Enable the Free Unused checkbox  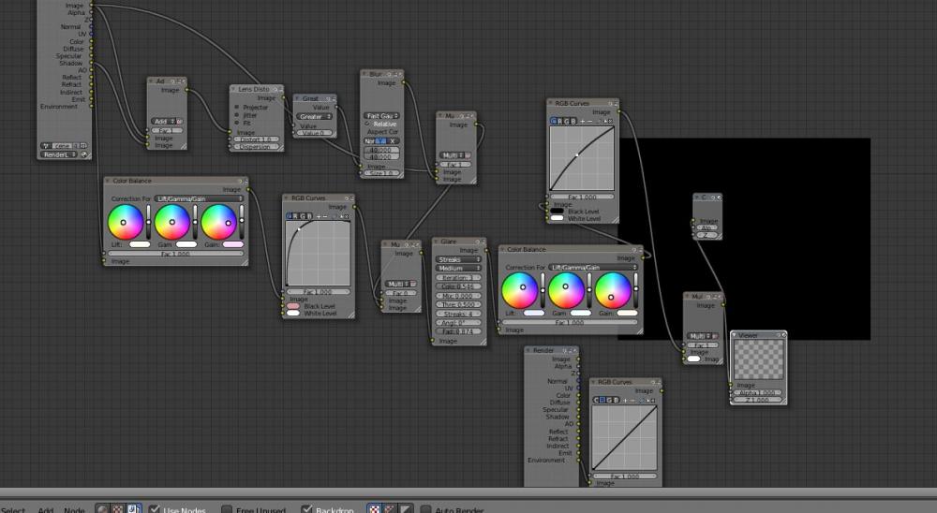[x=227, y=509]
